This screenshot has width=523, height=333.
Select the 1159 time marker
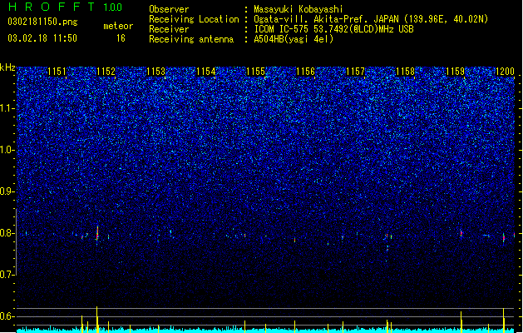point(456,72)
